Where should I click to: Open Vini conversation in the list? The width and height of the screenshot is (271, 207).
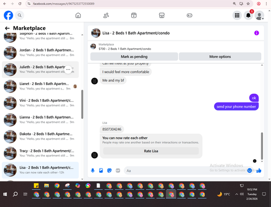pos(40,103)
